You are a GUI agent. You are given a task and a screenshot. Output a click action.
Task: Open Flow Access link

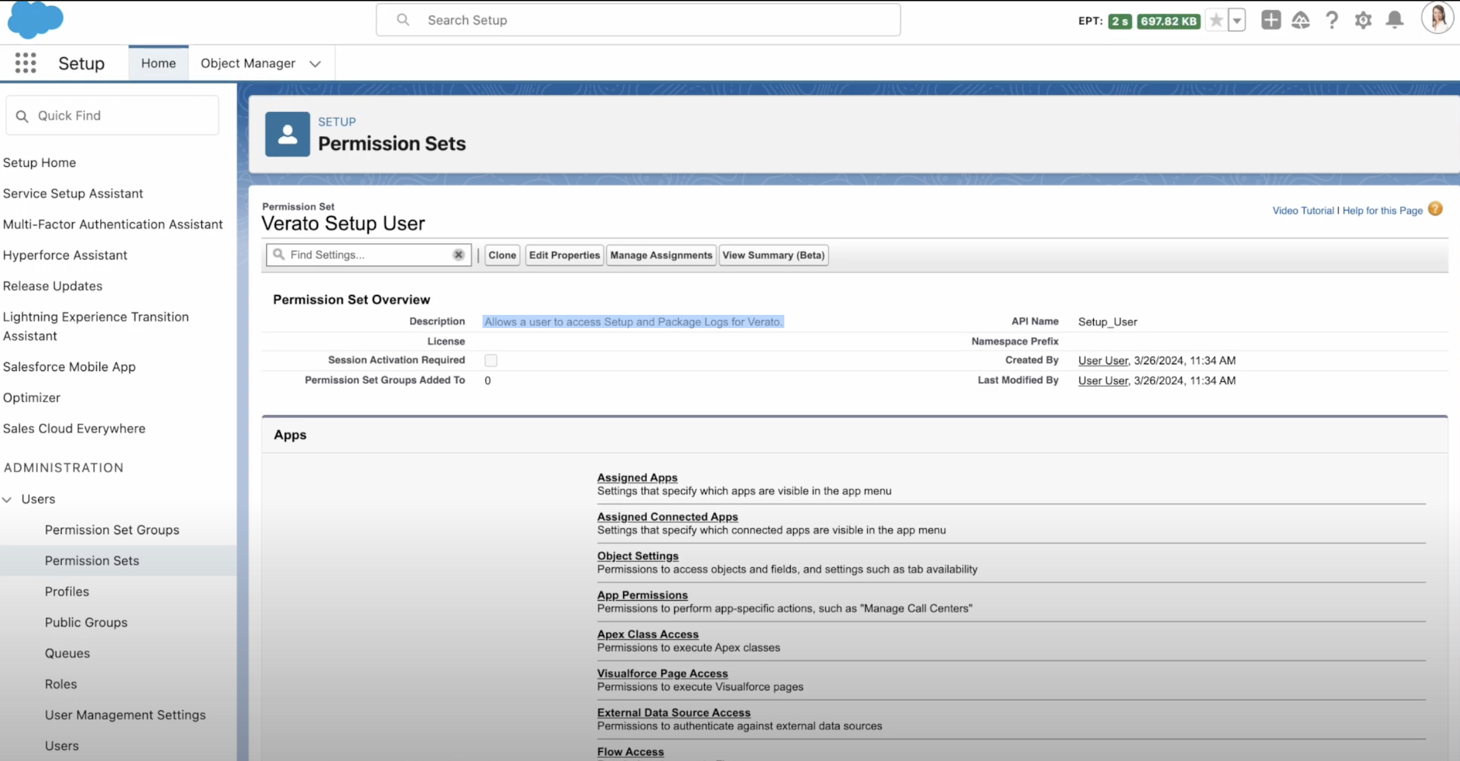point(630,752)
